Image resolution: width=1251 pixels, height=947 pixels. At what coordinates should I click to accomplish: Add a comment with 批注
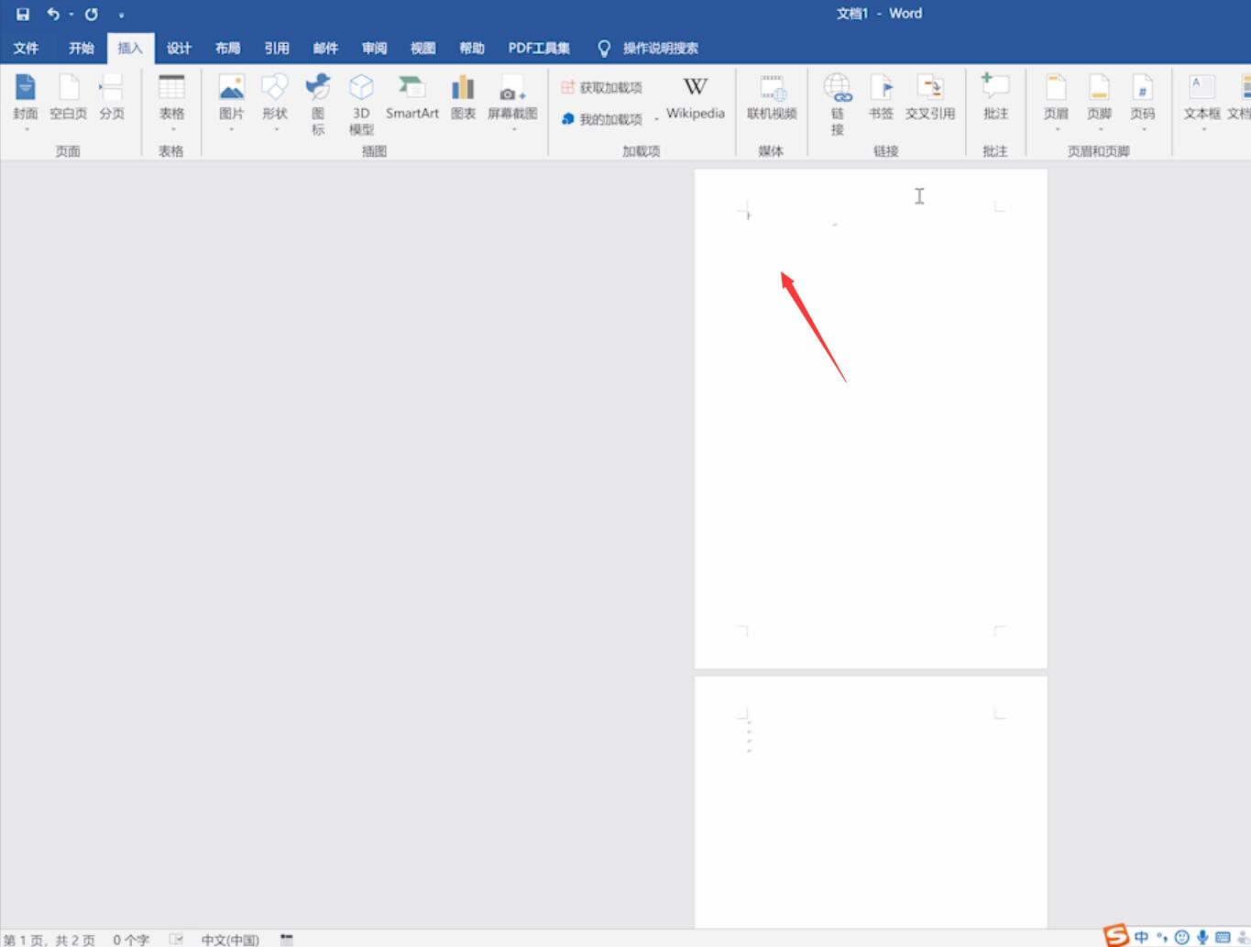(x=995, y=98)
